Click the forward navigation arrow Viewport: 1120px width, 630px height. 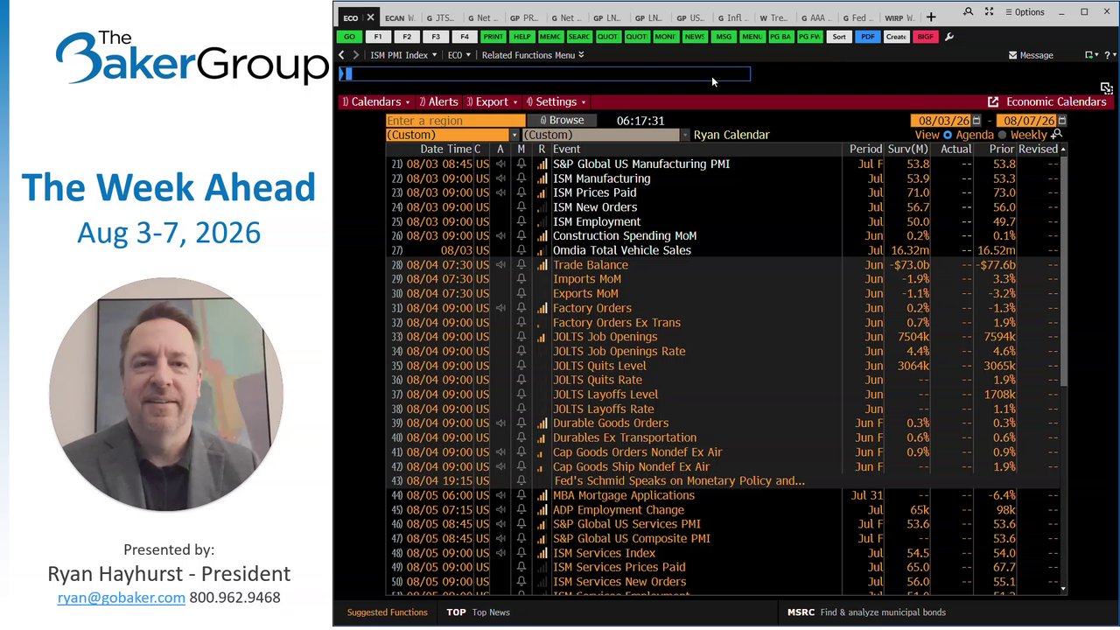[x=355, y=55]
